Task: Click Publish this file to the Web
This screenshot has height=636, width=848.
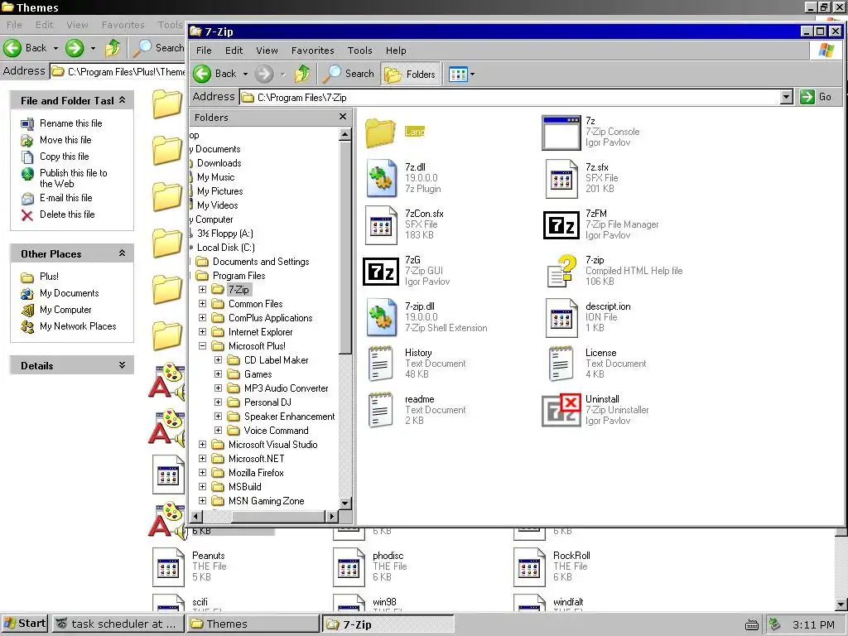Action: pos(73,179)
